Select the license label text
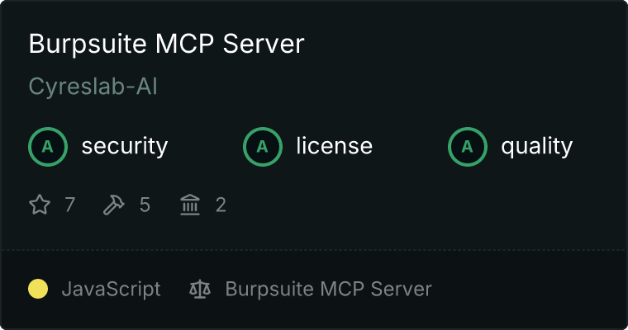The image size is (628, 330). 335,145
